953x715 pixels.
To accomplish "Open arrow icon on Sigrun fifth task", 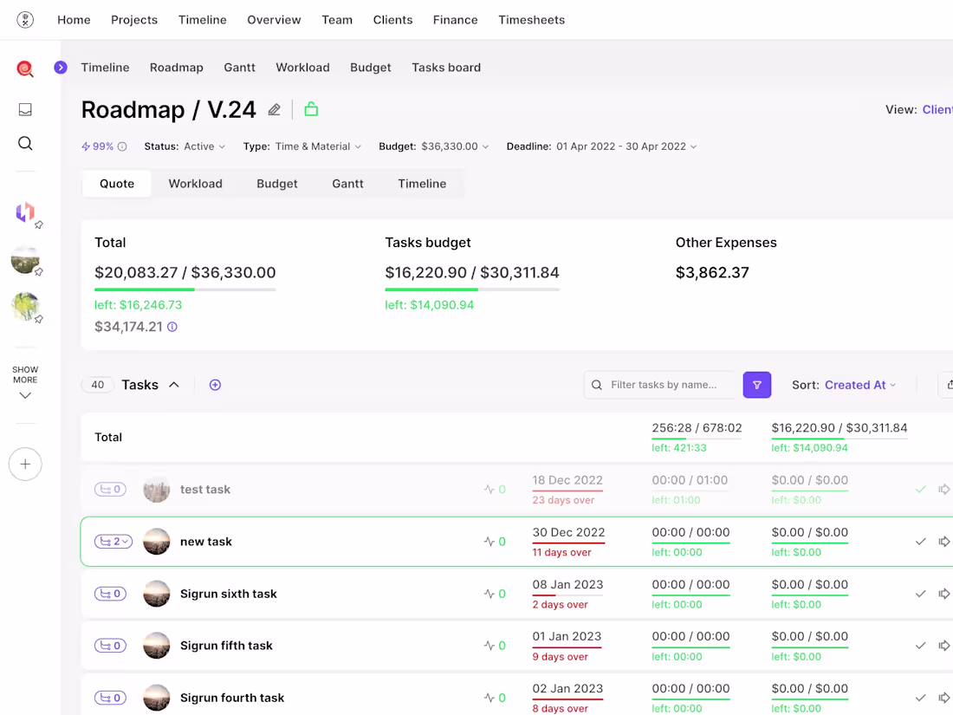I will pos(943,646).
